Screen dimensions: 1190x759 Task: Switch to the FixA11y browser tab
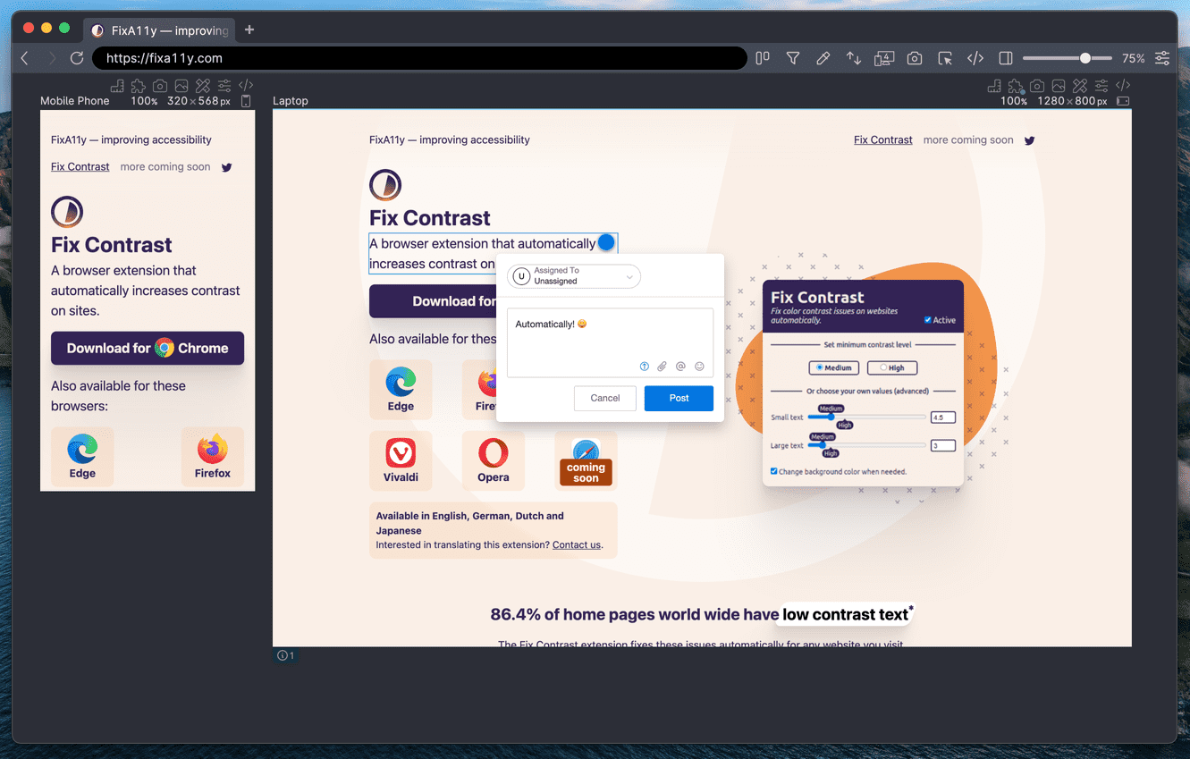tap(159, 29)
